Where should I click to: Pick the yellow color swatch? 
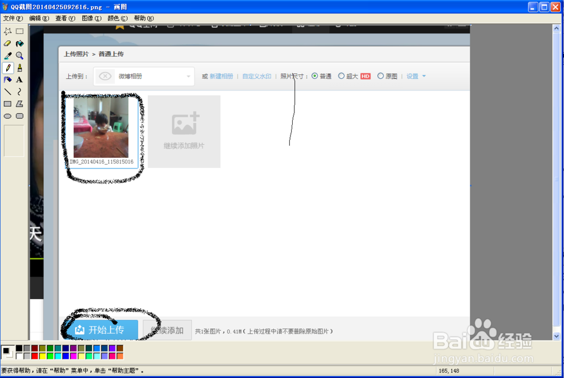click(42, 355)
